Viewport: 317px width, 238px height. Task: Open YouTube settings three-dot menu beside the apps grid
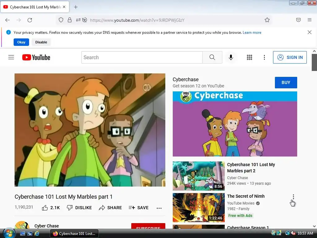(264, 57)
